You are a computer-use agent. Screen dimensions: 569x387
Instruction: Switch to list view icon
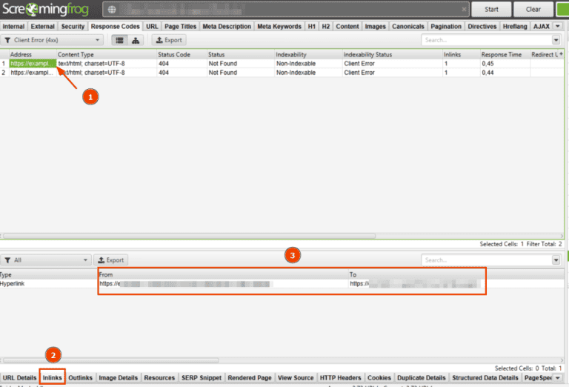(119, 40)
